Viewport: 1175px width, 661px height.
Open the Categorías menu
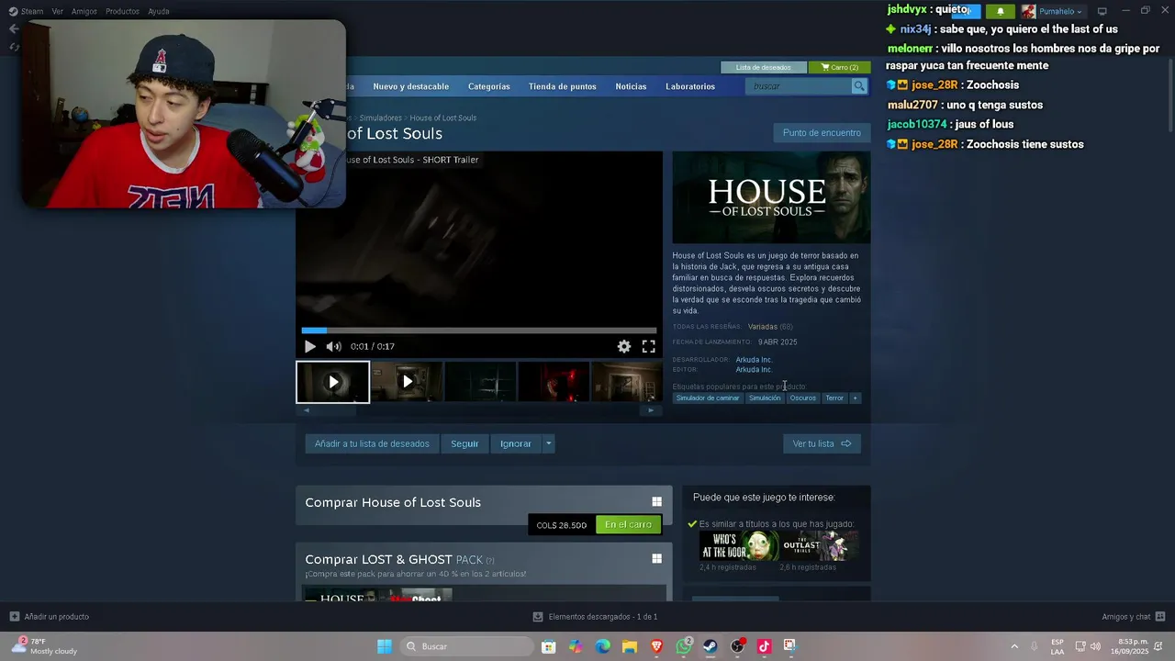[x=488, y=86]
